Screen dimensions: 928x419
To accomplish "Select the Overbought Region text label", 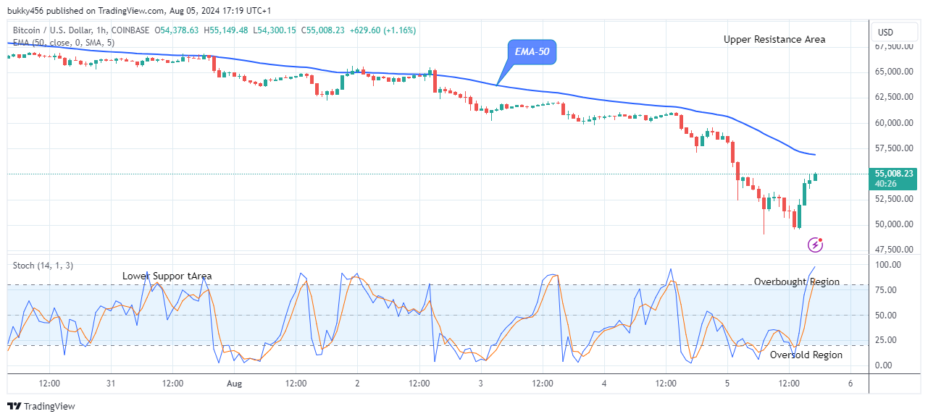I will [797, 282].
